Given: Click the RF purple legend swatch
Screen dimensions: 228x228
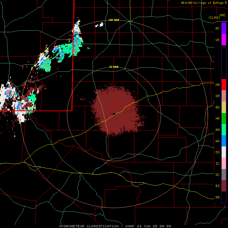Looking at the screenshot, I should click(x=224, y=28).
